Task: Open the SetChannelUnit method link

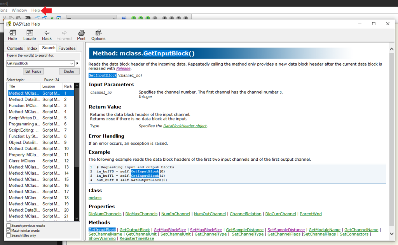Action: (175, 234)
